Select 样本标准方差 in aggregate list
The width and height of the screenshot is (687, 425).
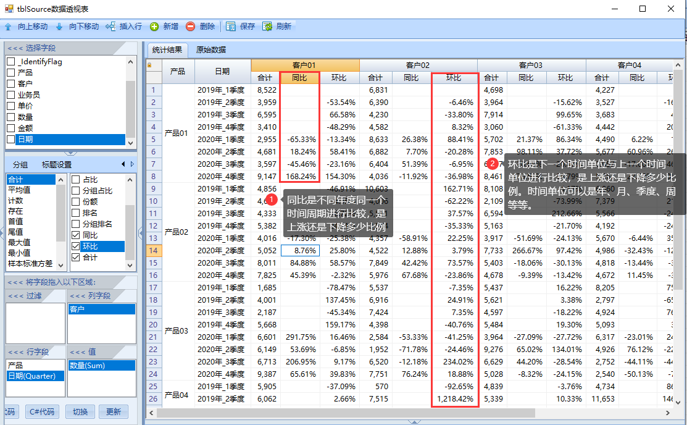(31, 264)
